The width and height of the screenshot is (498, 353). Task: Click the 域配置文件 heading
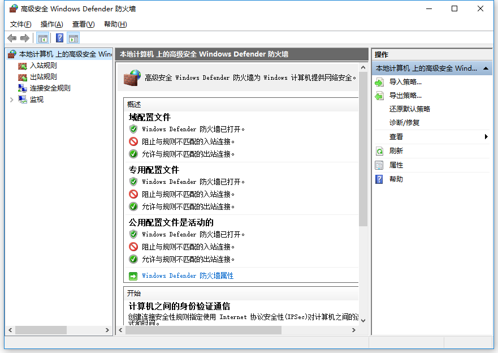(150, 117)
